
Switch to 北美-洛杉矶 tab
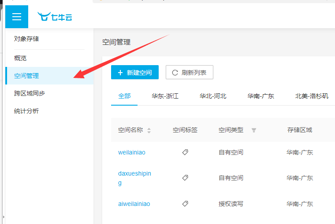(x=312, y=96)
